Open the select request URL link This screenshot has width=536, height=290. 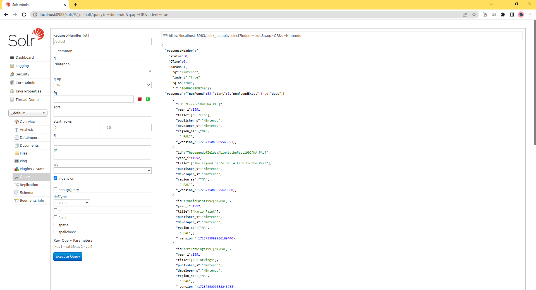coord(235,36)
